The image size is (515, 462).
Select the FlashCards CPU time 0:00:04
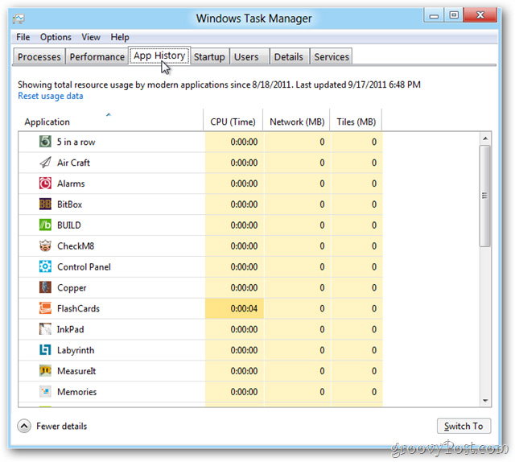click(x=244, y=308)
